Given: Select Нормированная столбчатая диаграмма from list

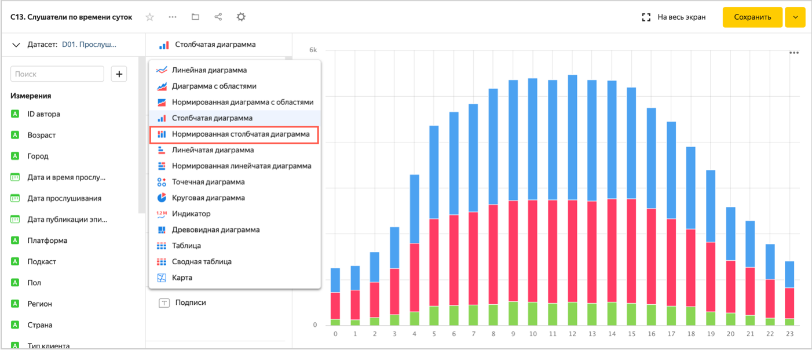Looking at the screenshot, I should point(240,134).
